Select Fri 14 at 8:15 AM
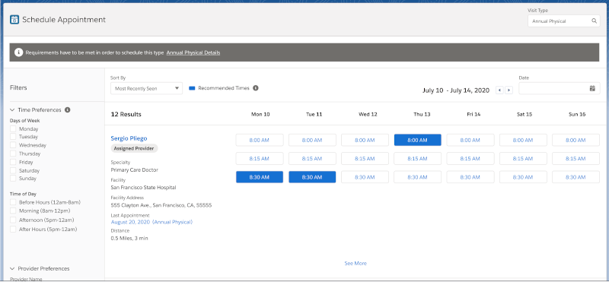609x282 pixels. [470, 159]
